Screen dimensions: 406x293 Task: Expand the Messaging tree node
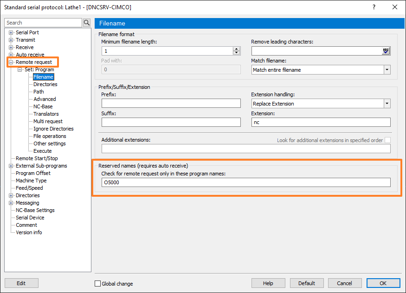click(11, 203)
